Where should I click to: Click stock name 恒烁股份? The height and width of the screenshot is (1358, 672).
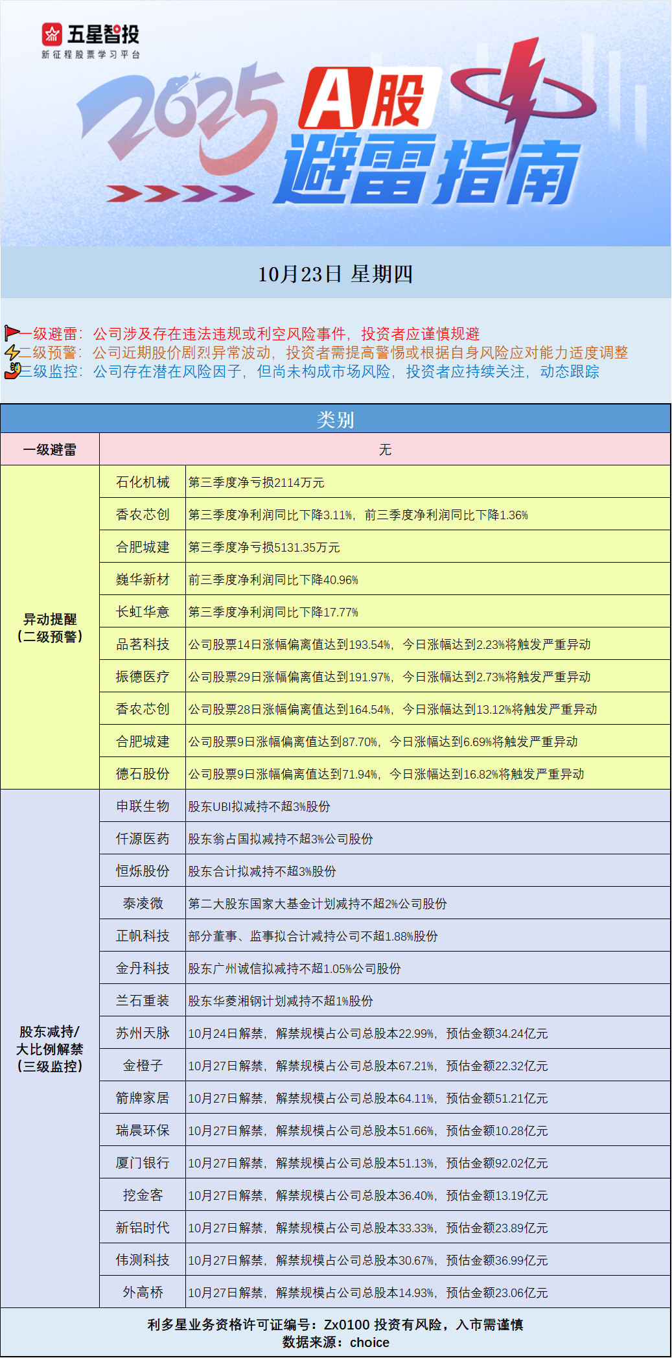143,871
